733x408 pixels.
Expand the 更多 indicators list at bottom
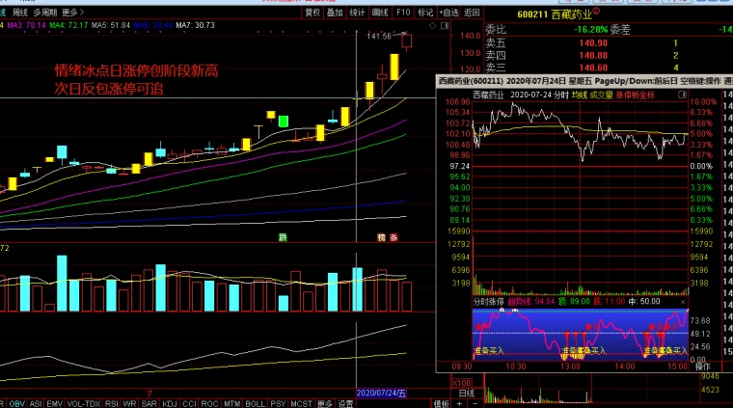coord(324,403)
